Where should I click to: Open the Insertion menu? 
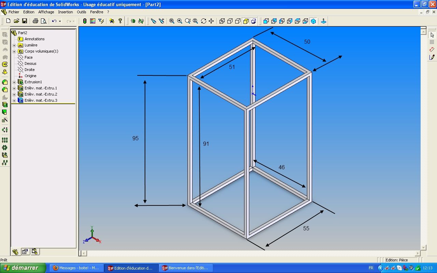66,12
